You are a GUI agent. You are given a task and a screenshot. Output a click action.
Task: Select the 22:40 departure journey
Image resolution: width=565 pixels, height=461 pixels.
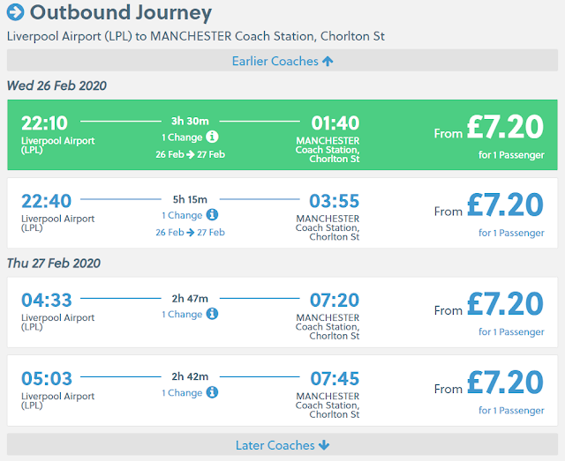282,212
